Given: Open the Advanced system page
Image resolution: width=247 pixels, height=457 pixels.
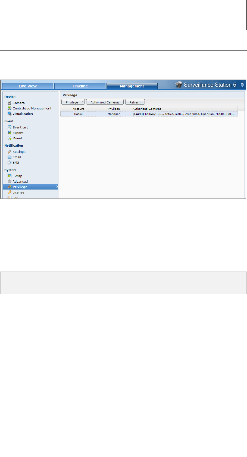Looking at the screenshot, I should [x=20, y=182].
